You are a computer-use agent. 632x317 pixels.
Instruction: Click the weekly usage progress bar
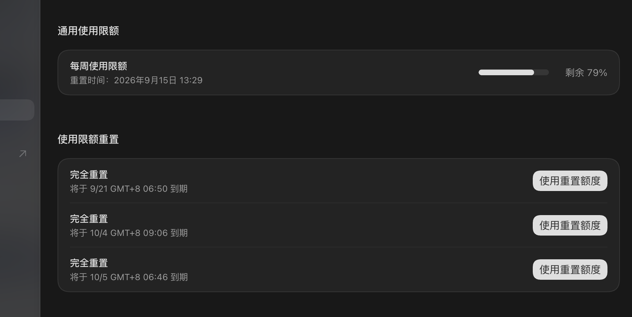click(x=513, y=72)
